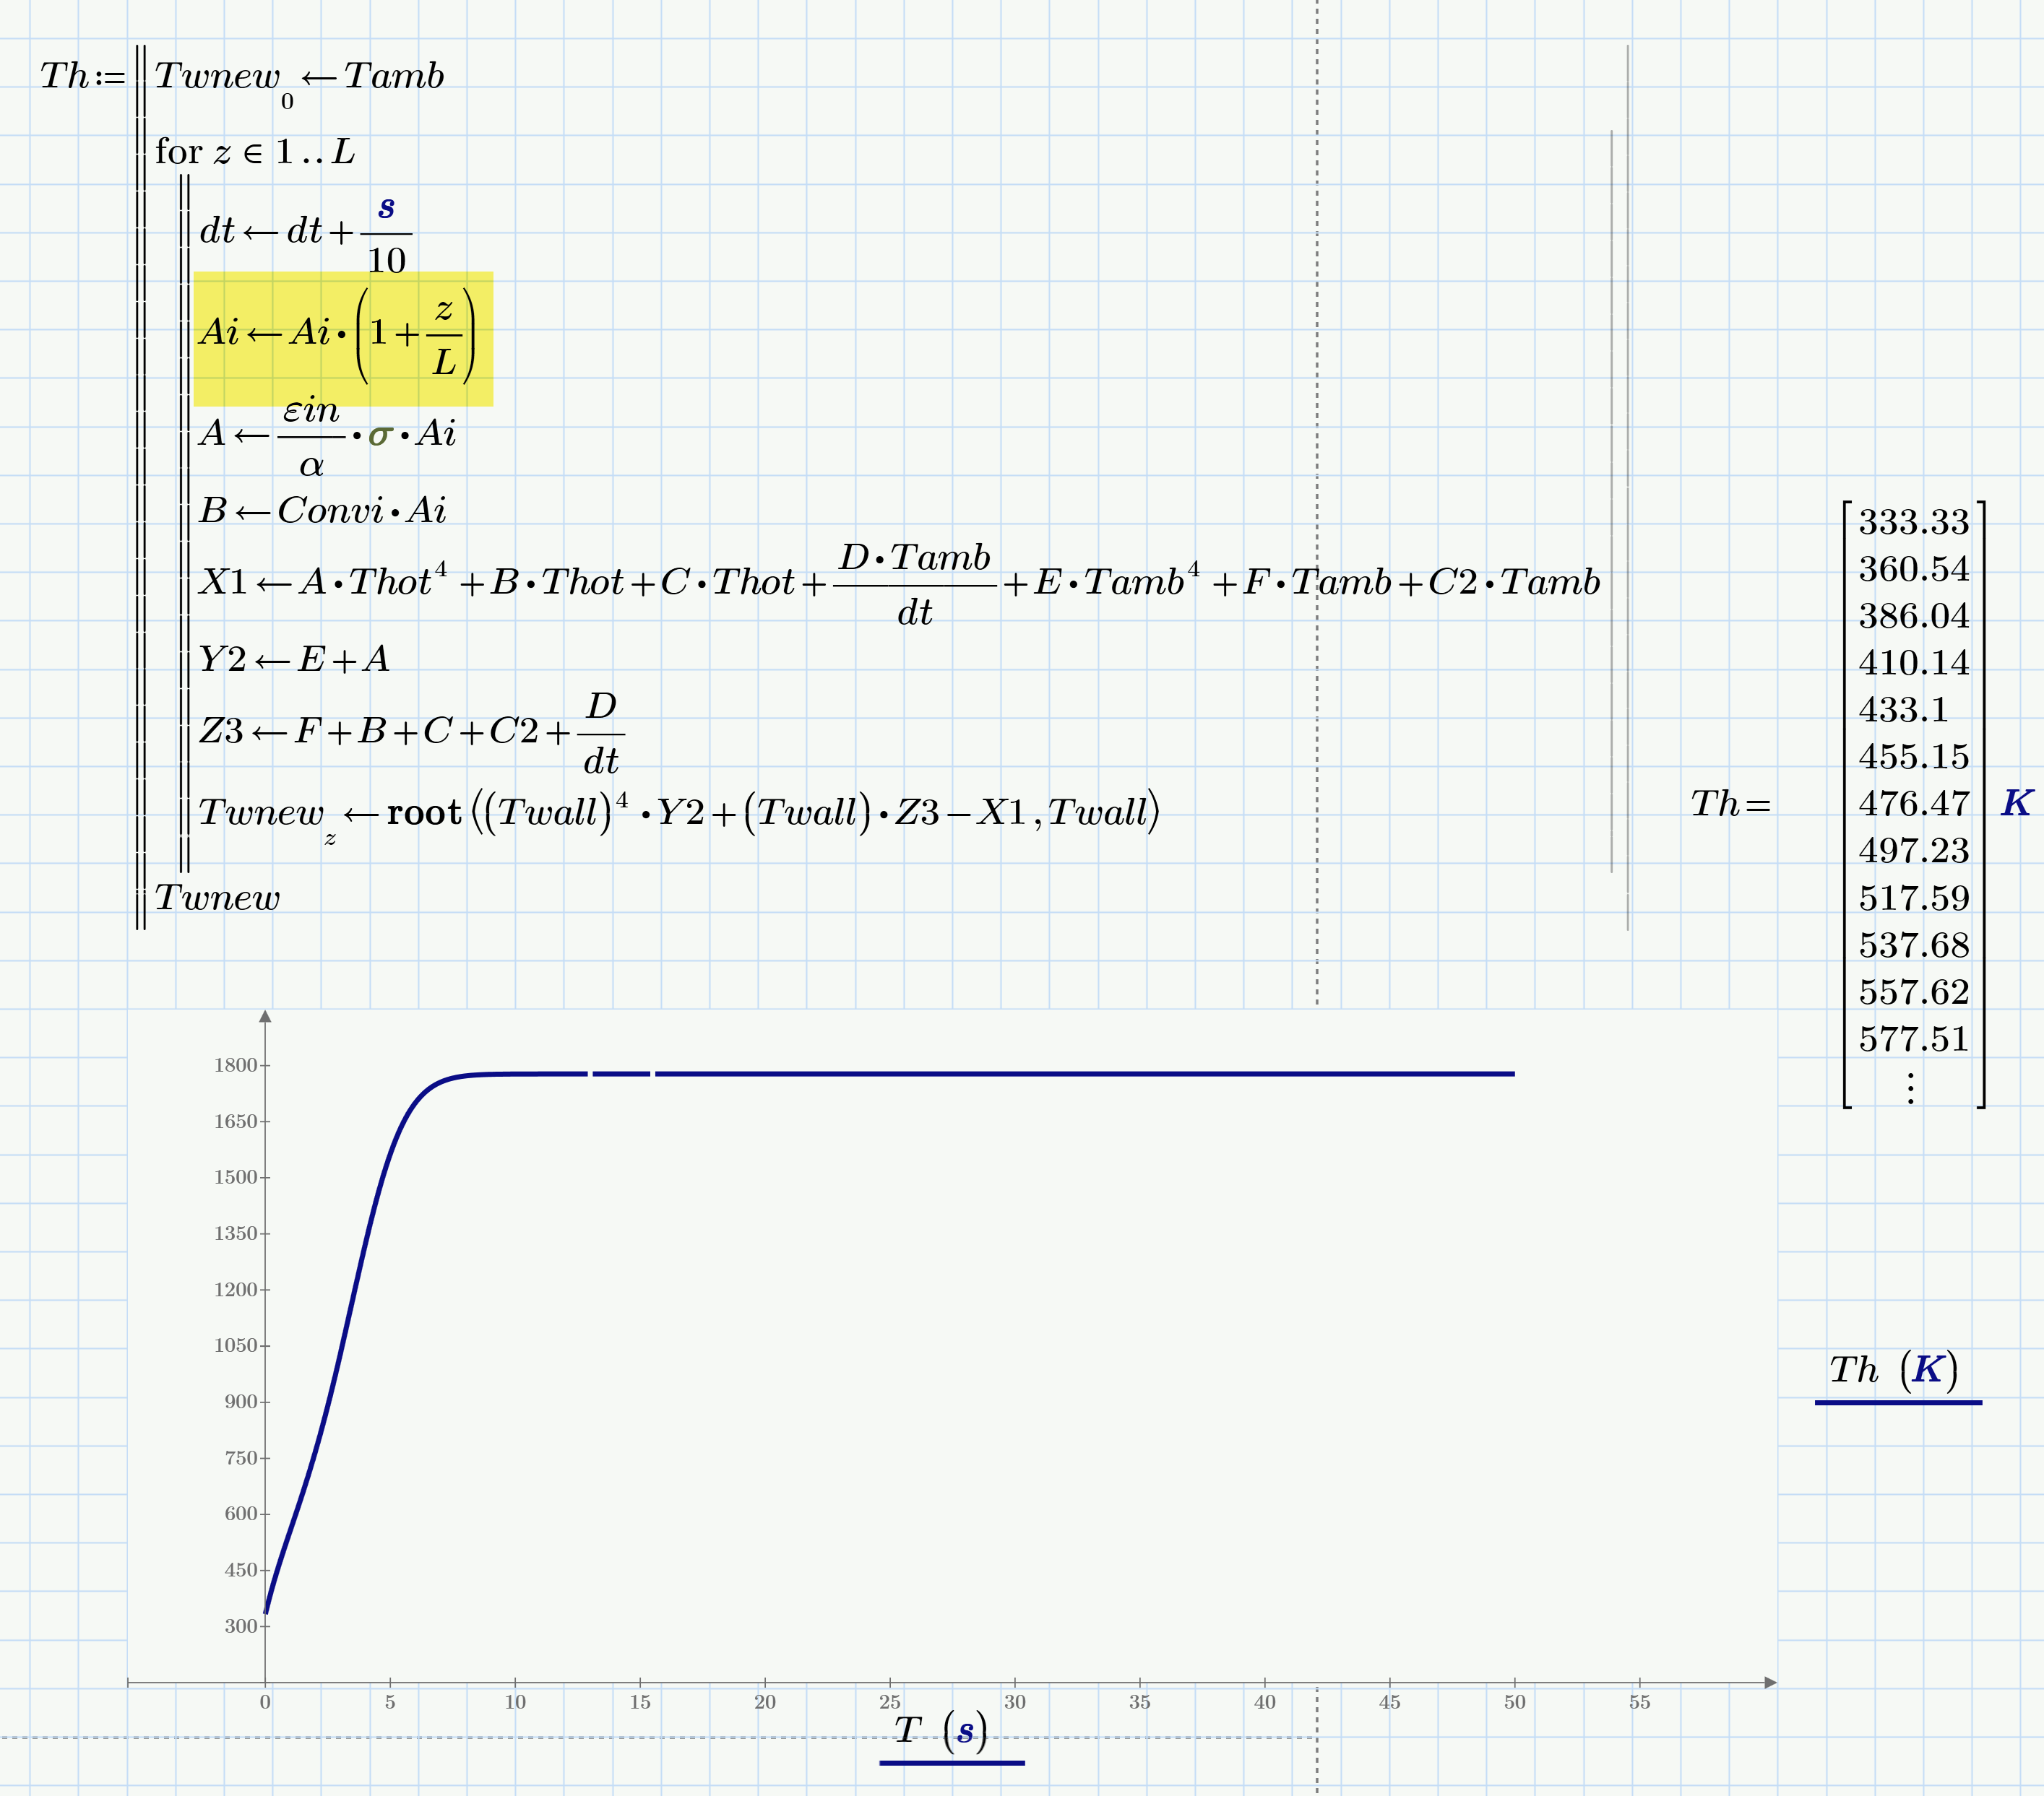This screenshot has width=2044, height=1796.
Task: Select the A ← εin/α·σ·Ai assignment
Action: [330, 435]
